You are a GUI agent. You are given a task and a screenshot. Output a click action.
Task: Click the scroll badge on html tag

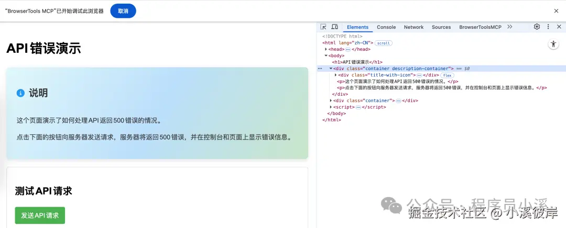[x=383, y=43]
